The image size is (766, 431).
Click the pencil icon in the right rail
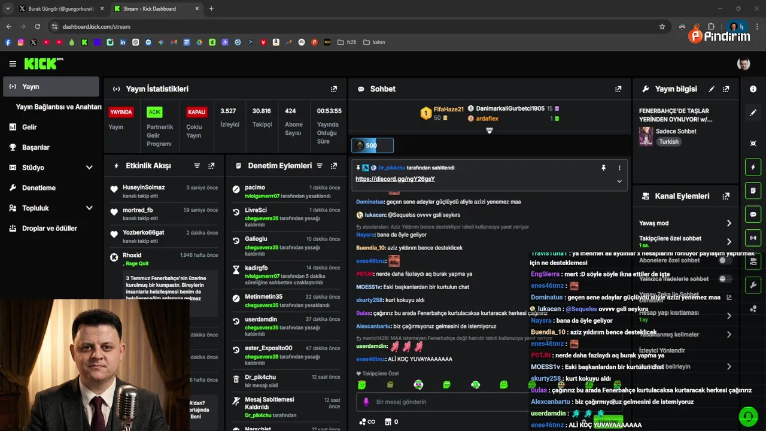coord(753,113)
